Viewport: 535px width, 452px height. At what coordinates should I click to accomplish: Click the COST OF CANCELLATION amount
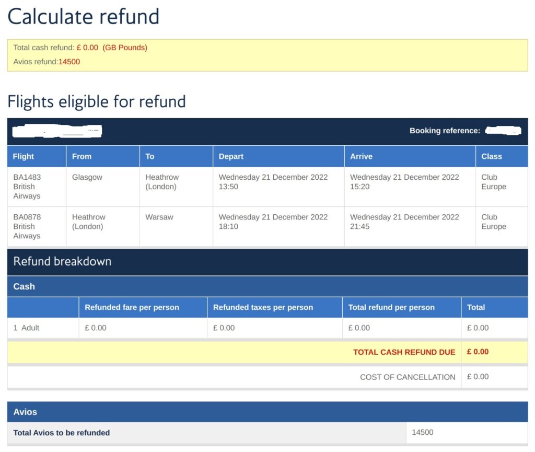click(x=478, y=377)
